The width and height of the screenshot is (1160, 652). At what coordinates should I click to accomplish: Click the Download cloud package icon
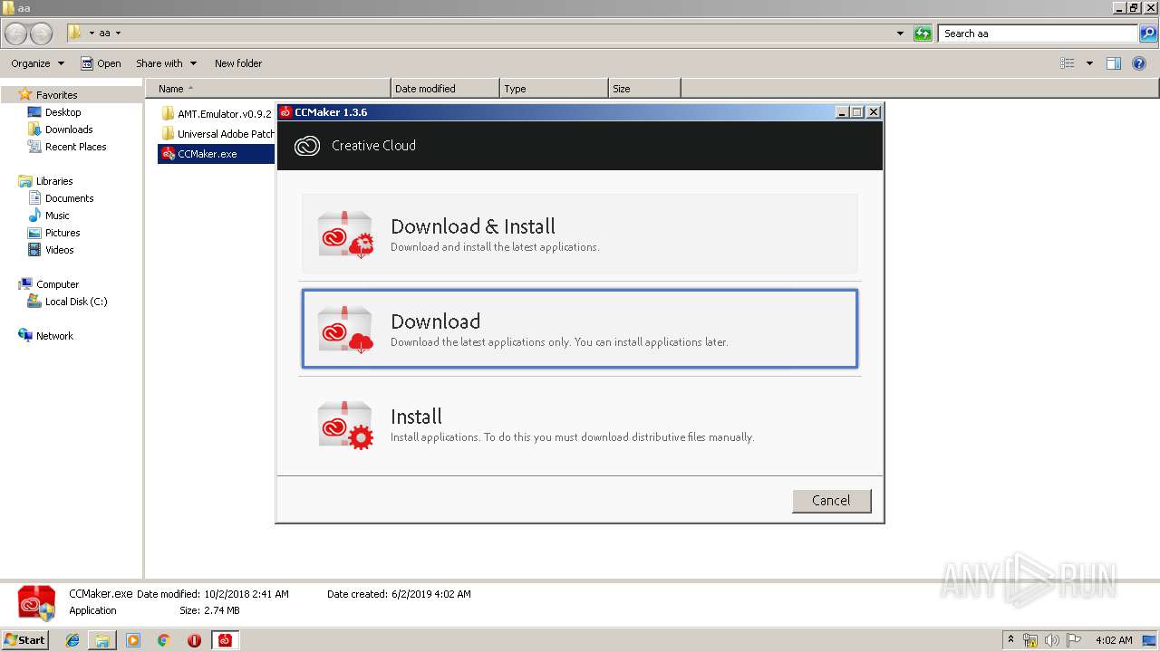coord(345,330)
